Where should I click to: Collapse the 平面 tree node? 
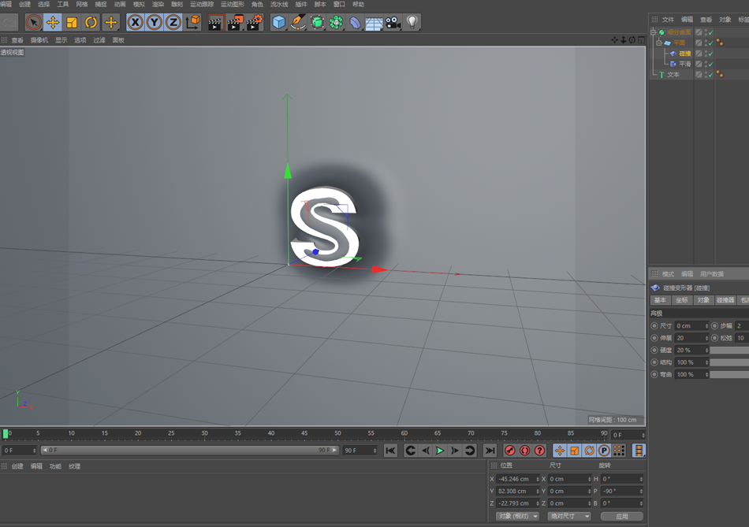pos(658,43)
